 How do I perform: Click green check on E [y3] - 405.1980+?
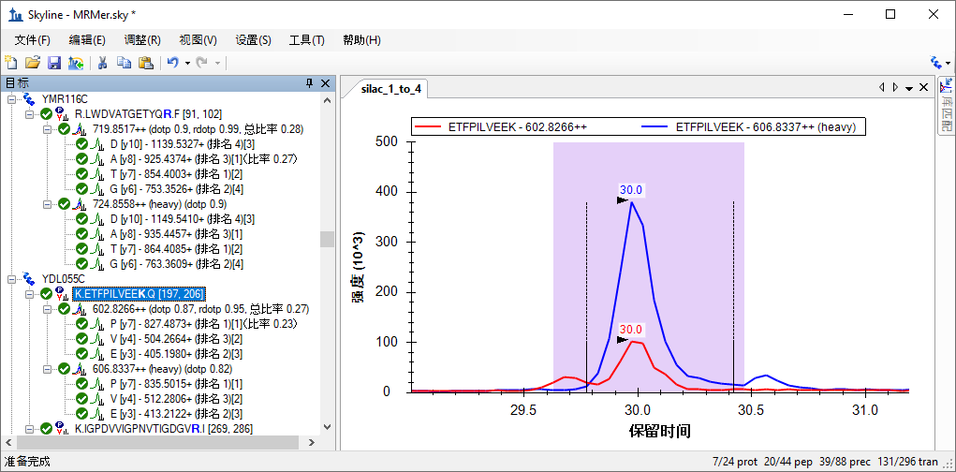[81, 354]
